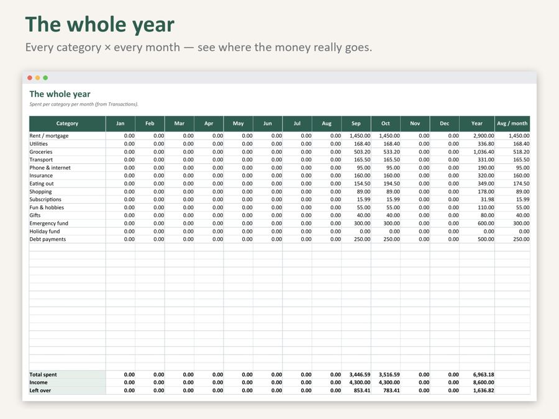Click the yellow minimize dot in the window bar
This screenshot has height=419, width=559.
click(37, 78)
